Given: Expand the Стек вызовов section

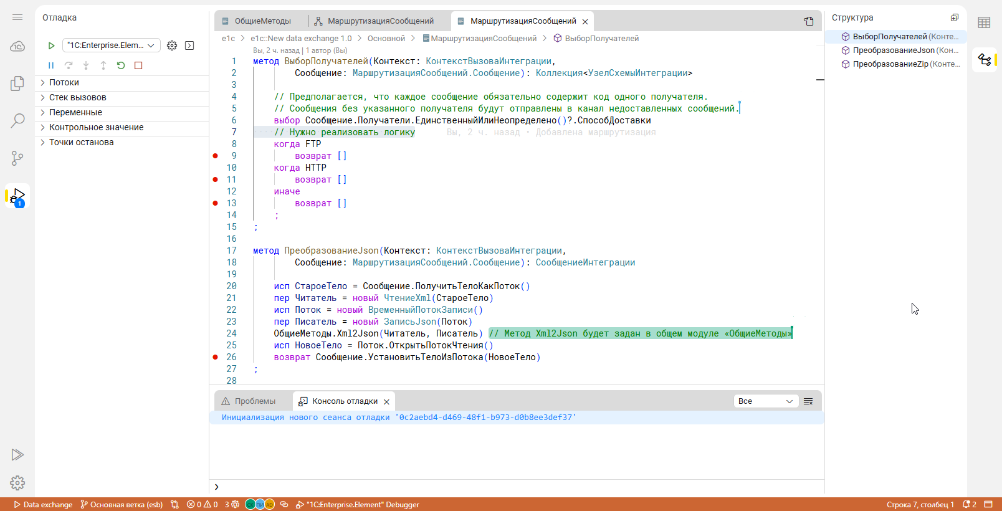Looking at the screenshot, I should [77, 97].
